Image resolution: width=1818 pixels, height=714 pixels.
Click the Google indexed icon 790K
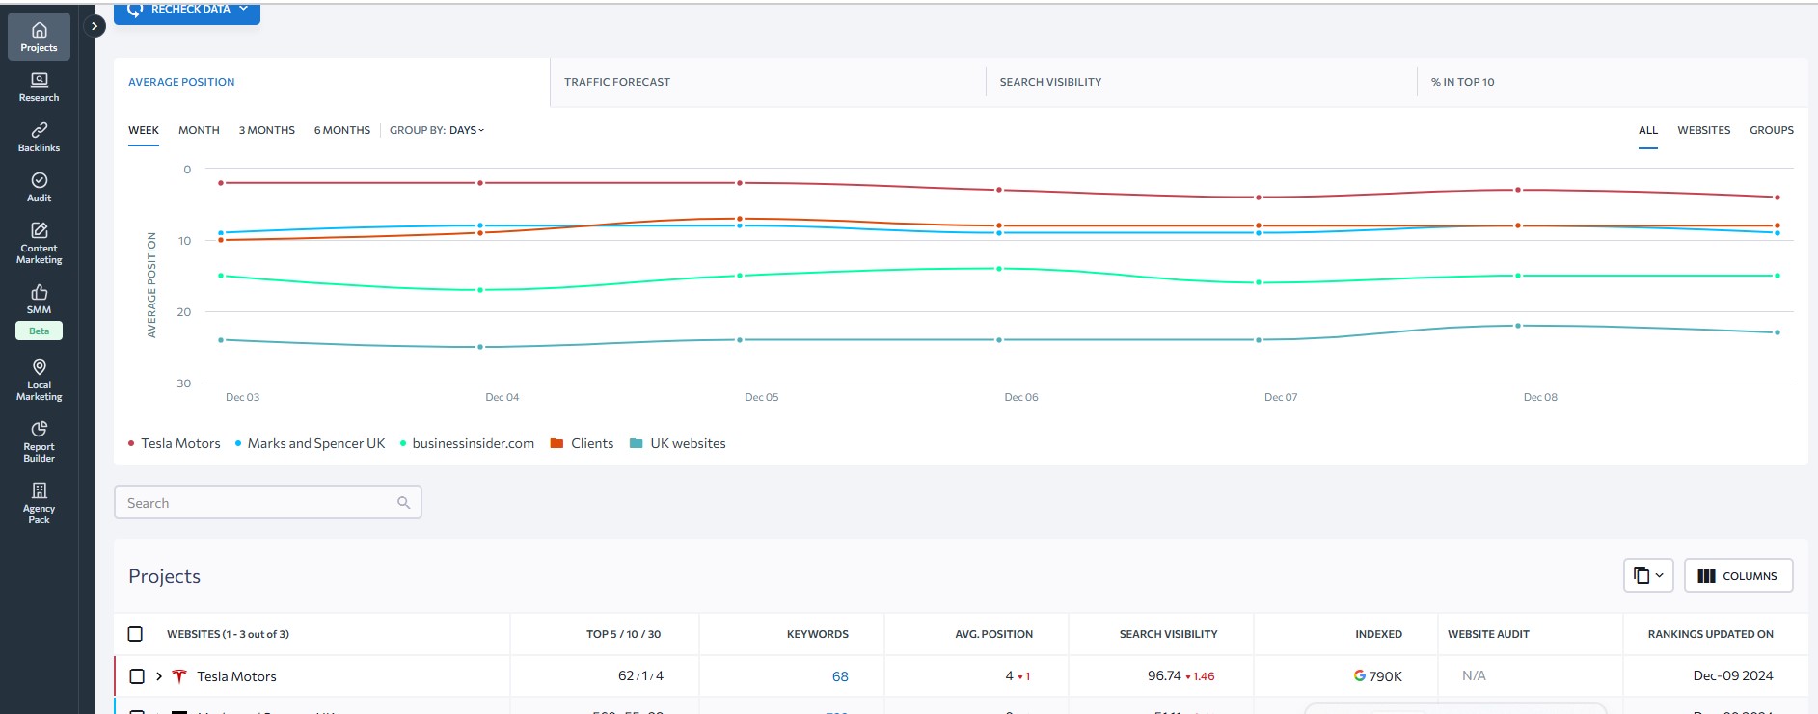tap(1360, 675)
